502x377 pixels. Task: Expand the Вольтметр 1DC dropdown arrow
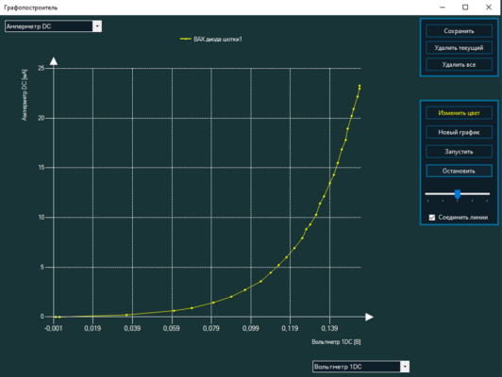(405, 367)
